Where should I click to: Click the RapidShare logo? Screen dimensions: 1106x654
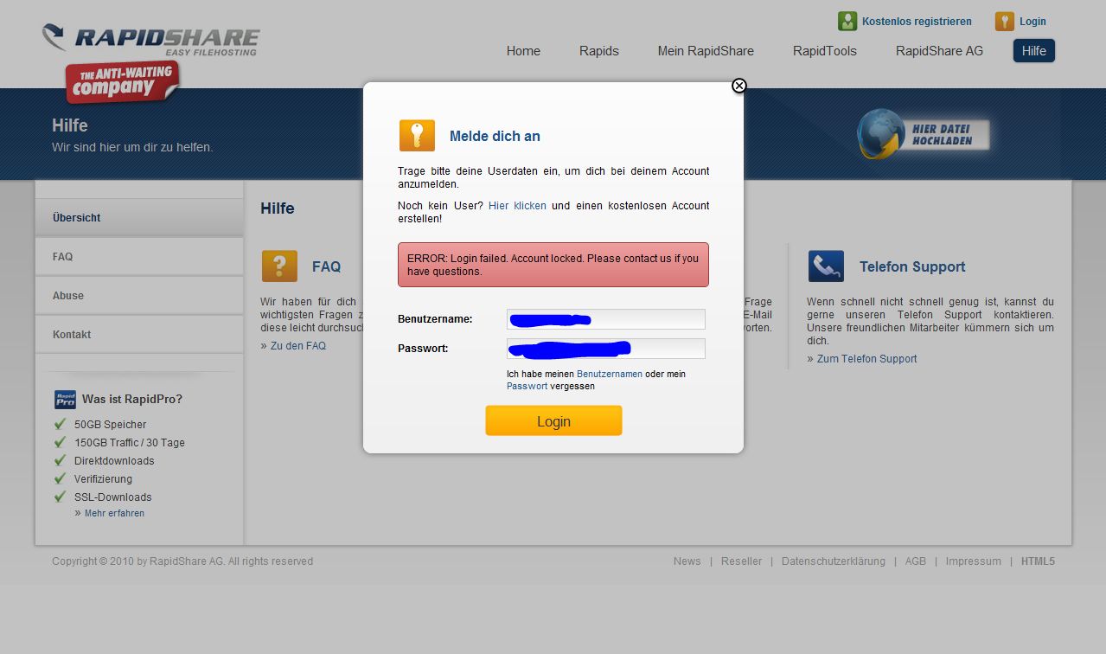[151, 41]
